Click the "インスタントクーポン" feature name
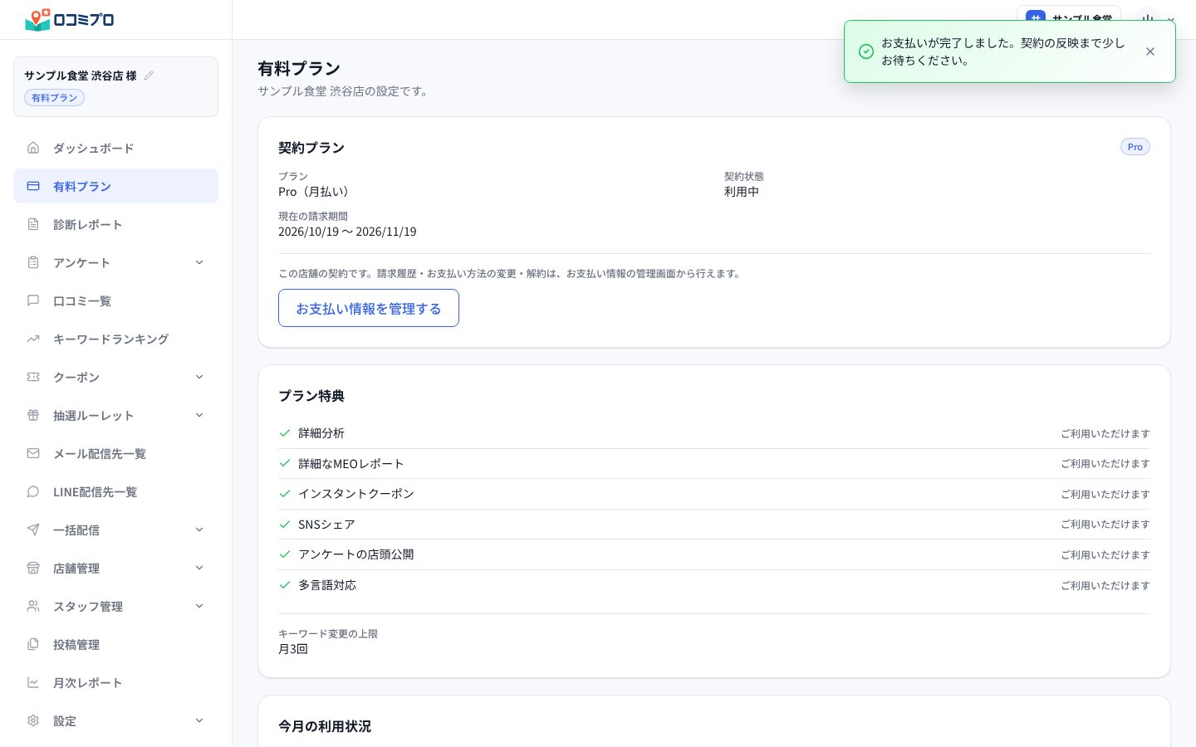The height and width of the screenshot is (747, 1196). tap(356, 494)
